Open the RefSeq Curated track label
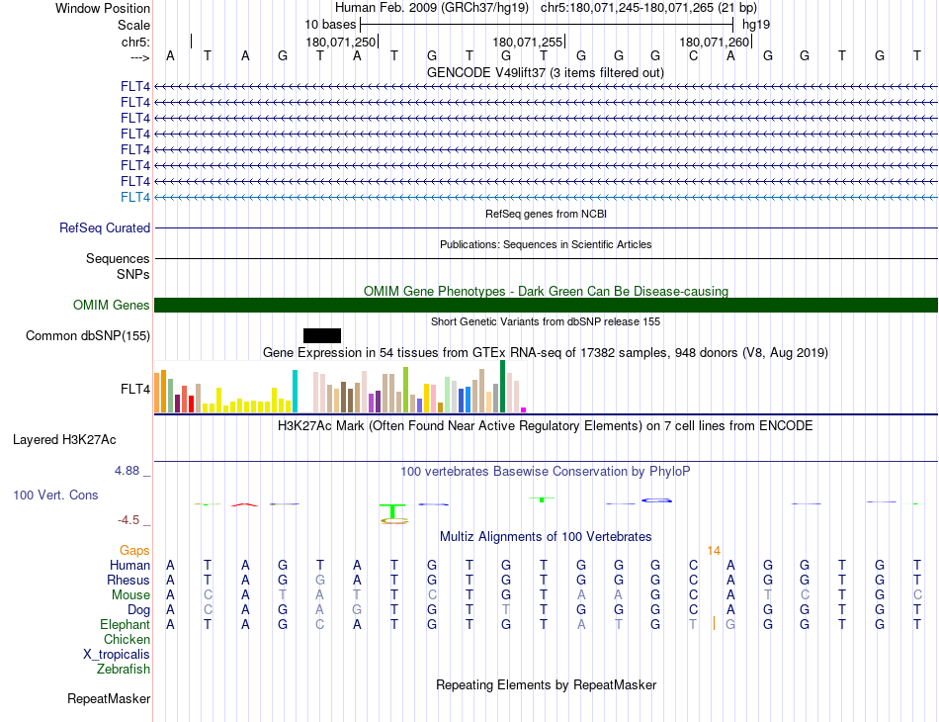 [x=105, y=228]
